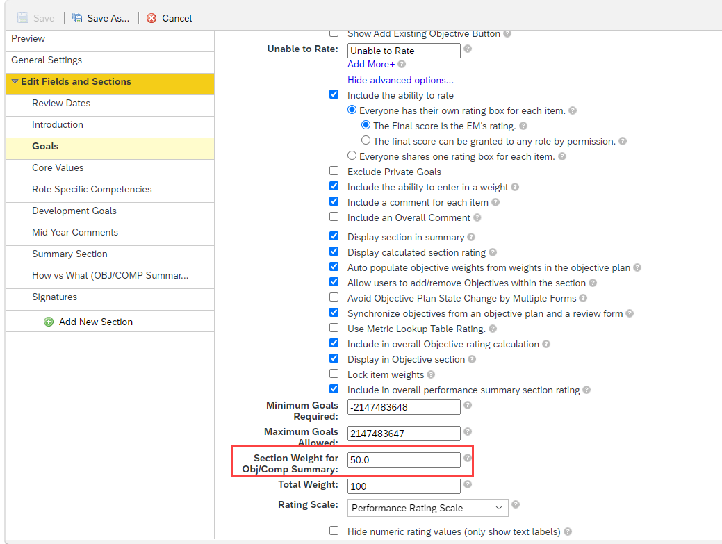The height and width of the screenshot is (544, 722).
Task: Open help for Display calculated section rating
Action: pos(493,252)
